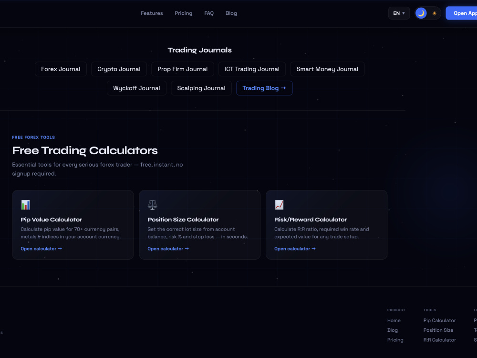The width and height of the screenshot is (477, 358).
Task: Click the Pip Value Calculator bar chart icon
Action: [x=26, y=205]
